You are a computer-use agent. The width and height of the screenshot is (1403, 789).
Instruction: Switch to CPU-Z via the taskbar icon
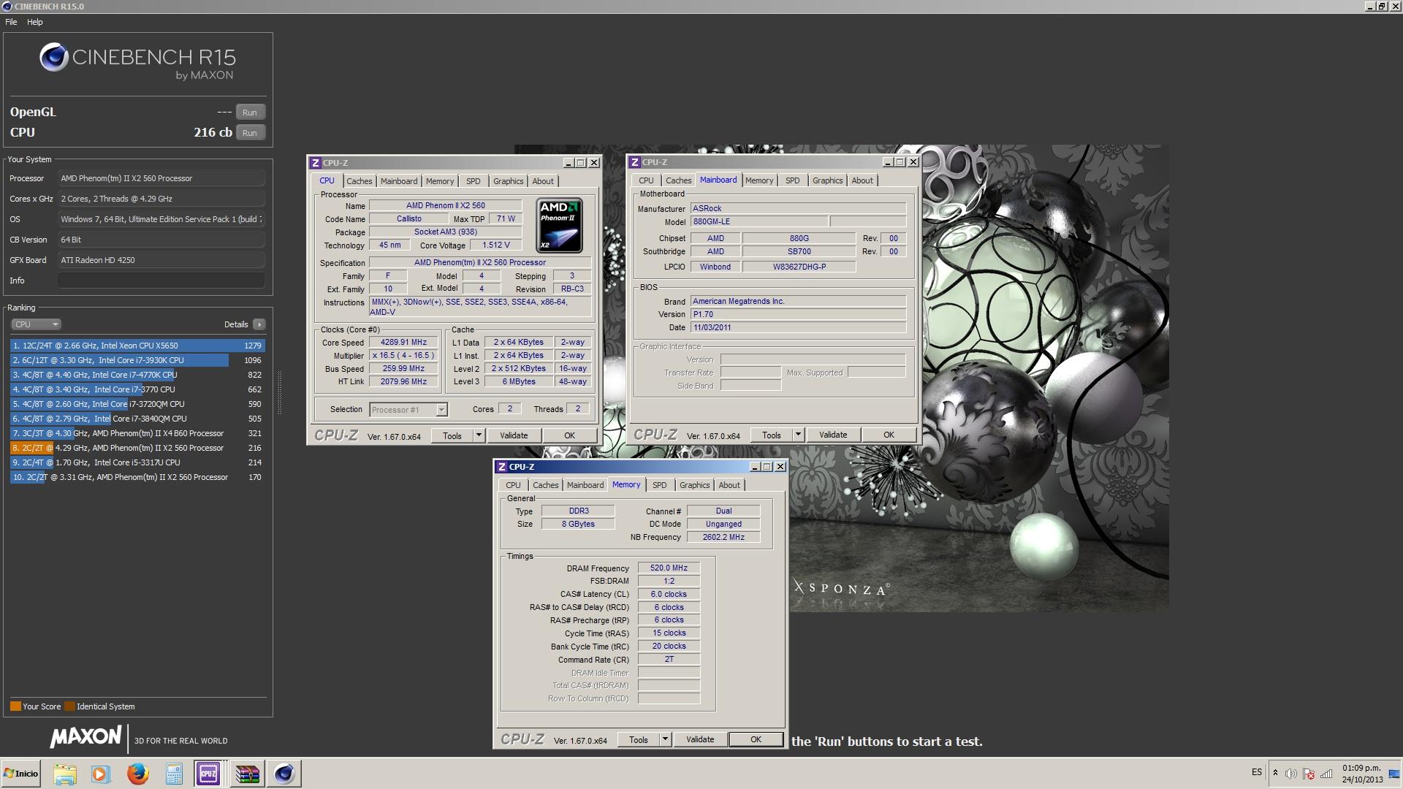(208, 774)
